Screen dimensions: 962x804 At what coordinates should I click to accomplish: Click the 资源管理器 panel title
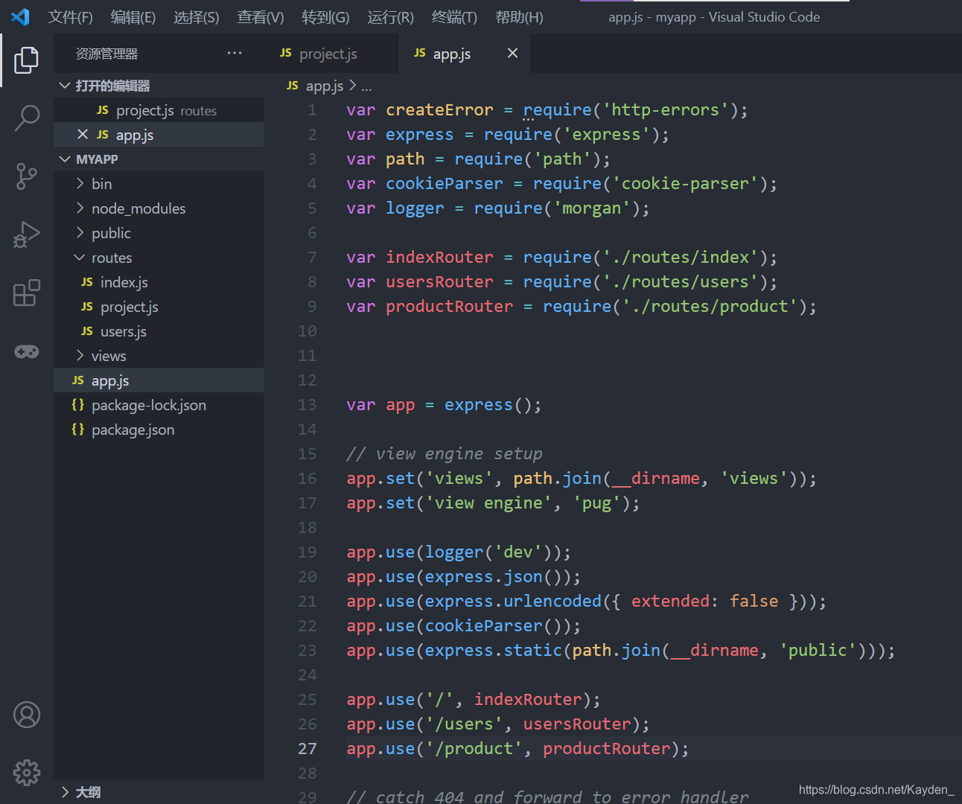(x=106, y=54)
